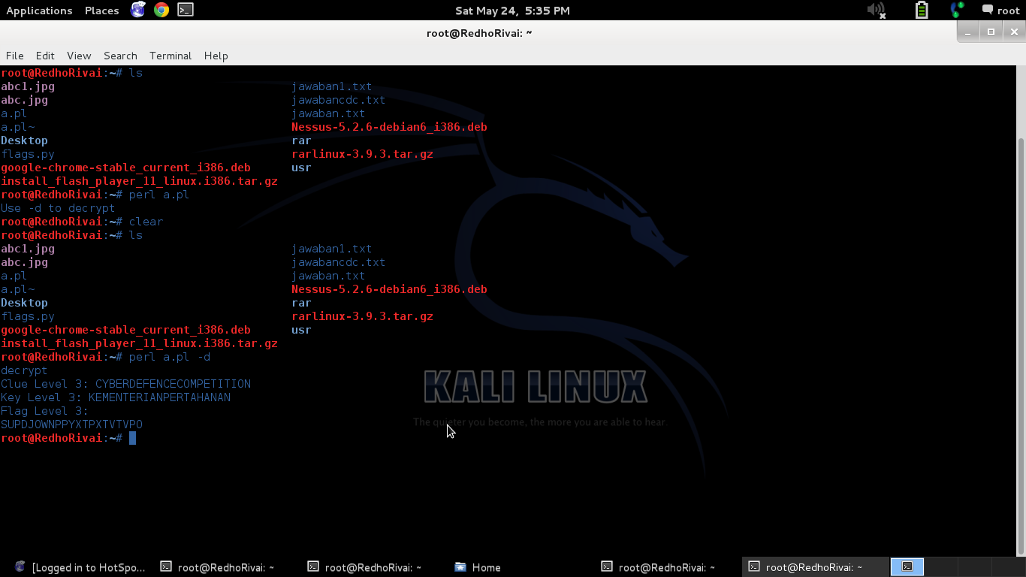
Task: Select the active workspace in the workspace switcher
Action: pyautogui.click(x=907, y=566)
